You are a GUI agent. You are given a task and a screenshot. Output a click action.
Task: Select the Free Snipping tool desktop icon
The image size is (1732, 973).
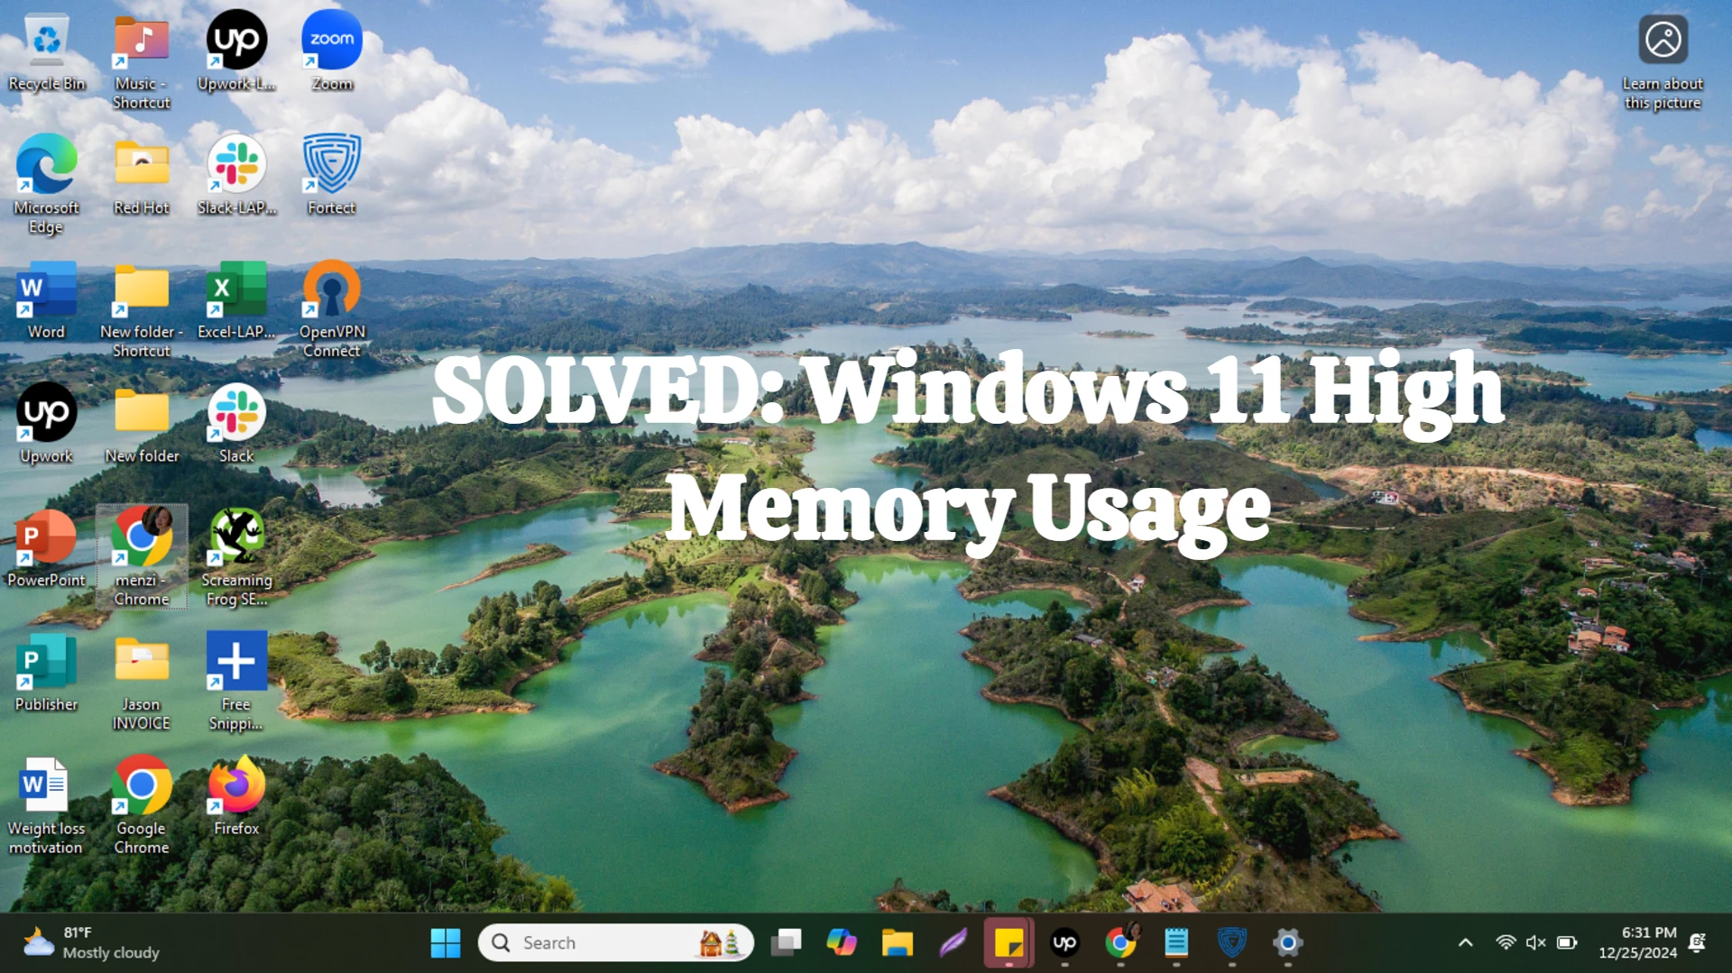click(236, 663)
